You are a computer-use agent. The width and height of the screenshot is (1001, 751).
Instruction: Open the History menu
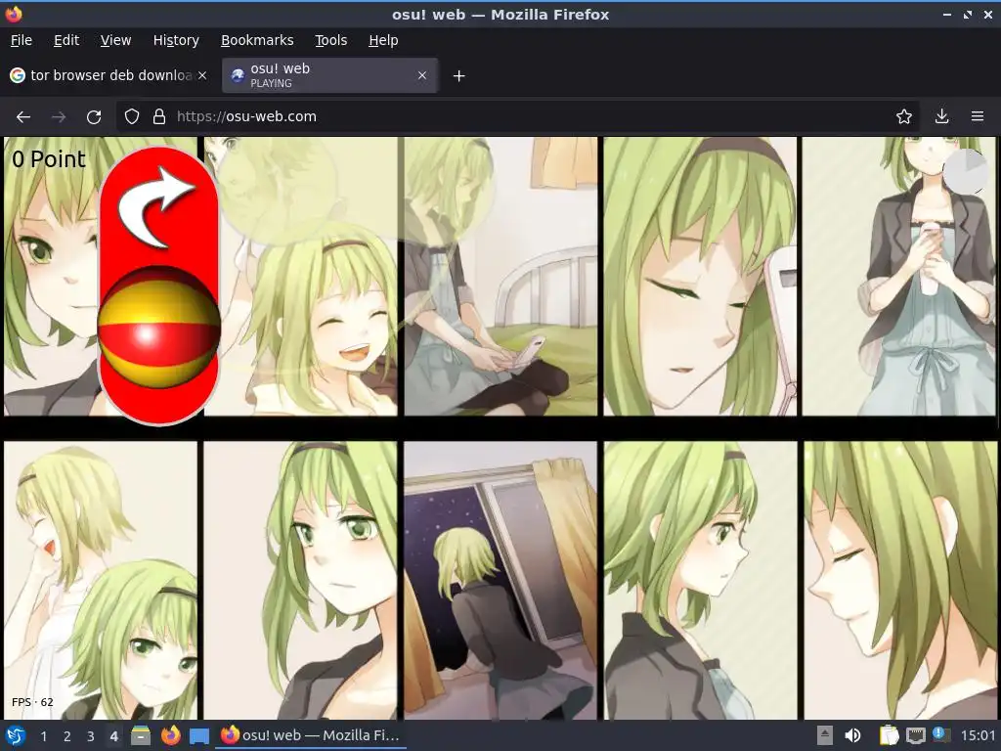point(176,40)
